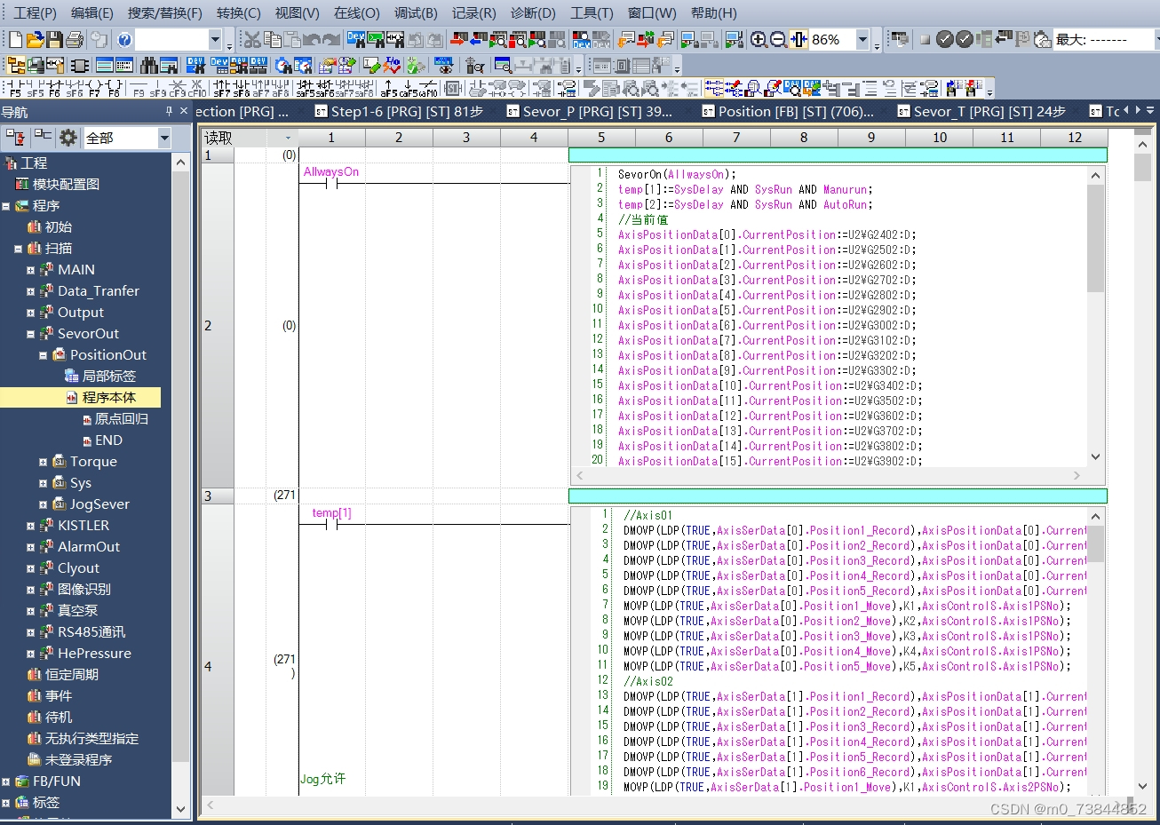Switch to the Step1-6 [PRG] tab
This screenshot has width=1160, height=825.
tap(398, 111)
